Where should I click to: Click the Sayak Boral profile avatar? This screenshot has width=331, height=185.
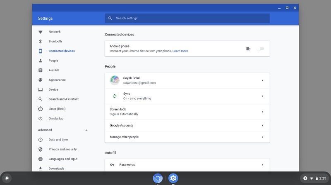[115, 80]
